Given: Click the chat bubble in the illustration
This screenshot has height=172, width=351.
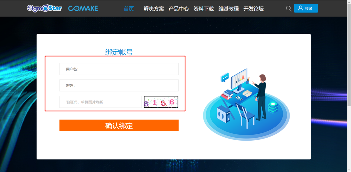Looking at the screenshot, I should 225,78.
